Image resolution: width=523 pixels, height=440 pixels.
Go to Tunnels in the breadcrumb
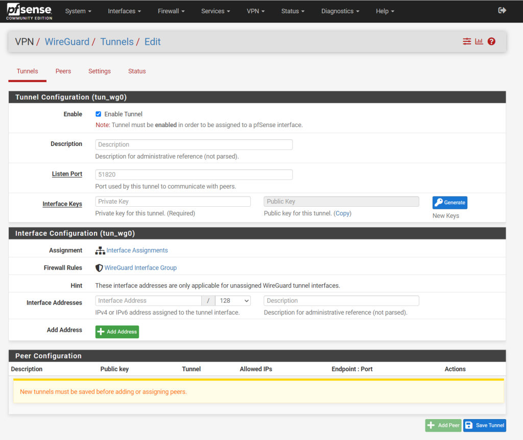tap(117, 42)
